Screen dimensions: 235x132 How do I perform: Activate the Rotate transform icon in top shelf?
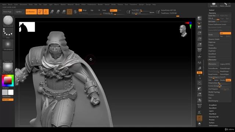(x=64, y=12)
